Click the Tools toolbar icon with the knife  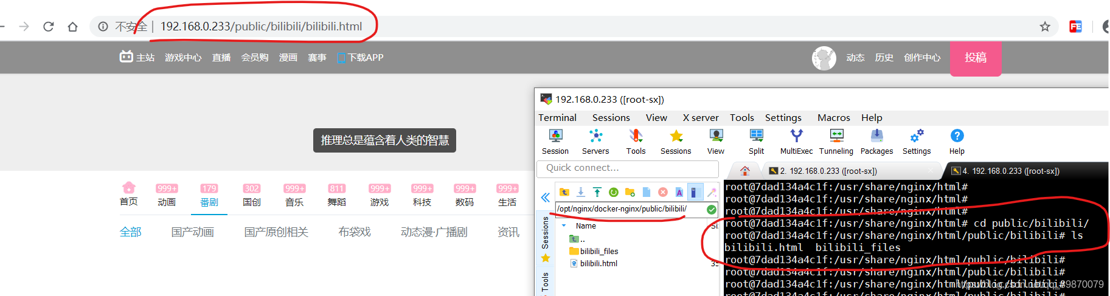[x=636, y=142]
